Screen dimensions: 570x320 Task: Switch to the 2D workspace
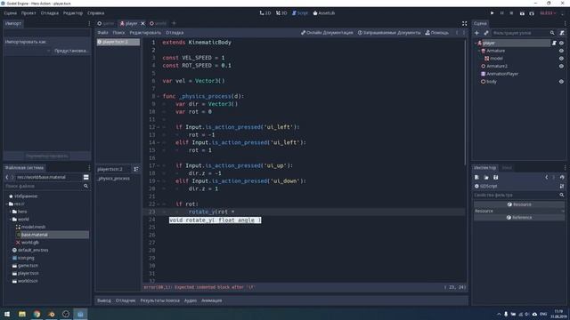[265, 13]
